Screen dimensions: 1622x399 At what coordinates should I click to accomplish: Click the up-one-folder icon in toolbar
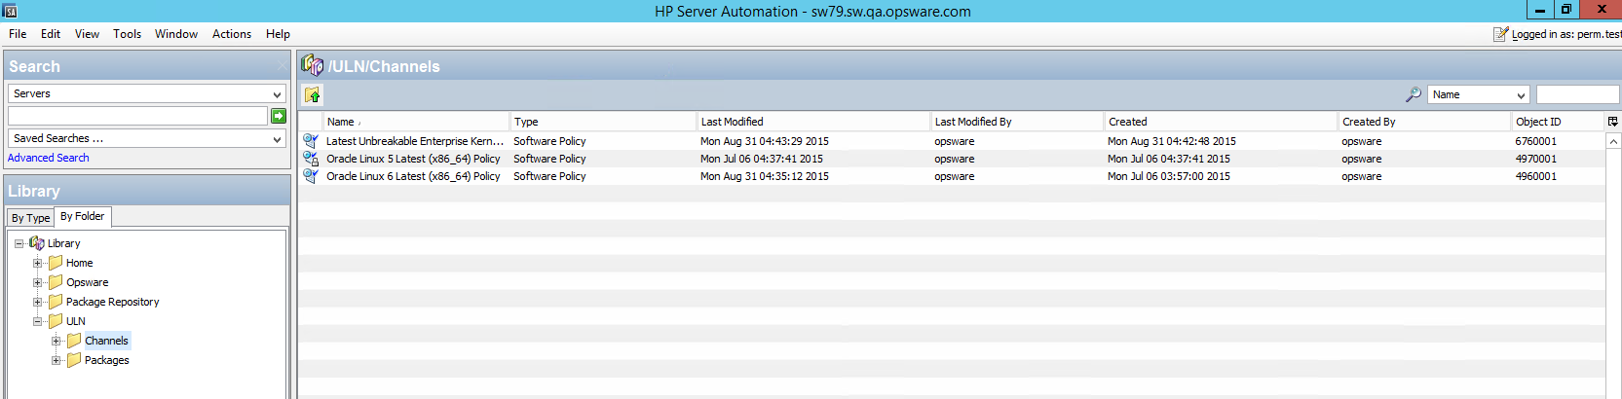tap(313, 95)
